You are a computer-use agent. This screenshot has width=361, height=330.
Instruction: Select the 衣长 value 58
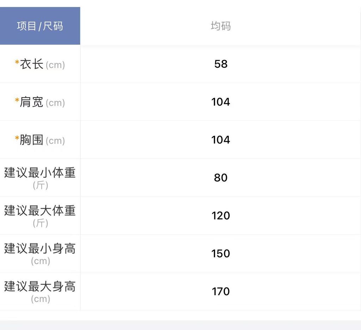point(221,64)
